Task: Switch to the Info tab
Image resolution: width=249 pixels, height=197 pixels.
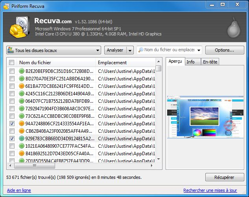Action: point(193,62)
